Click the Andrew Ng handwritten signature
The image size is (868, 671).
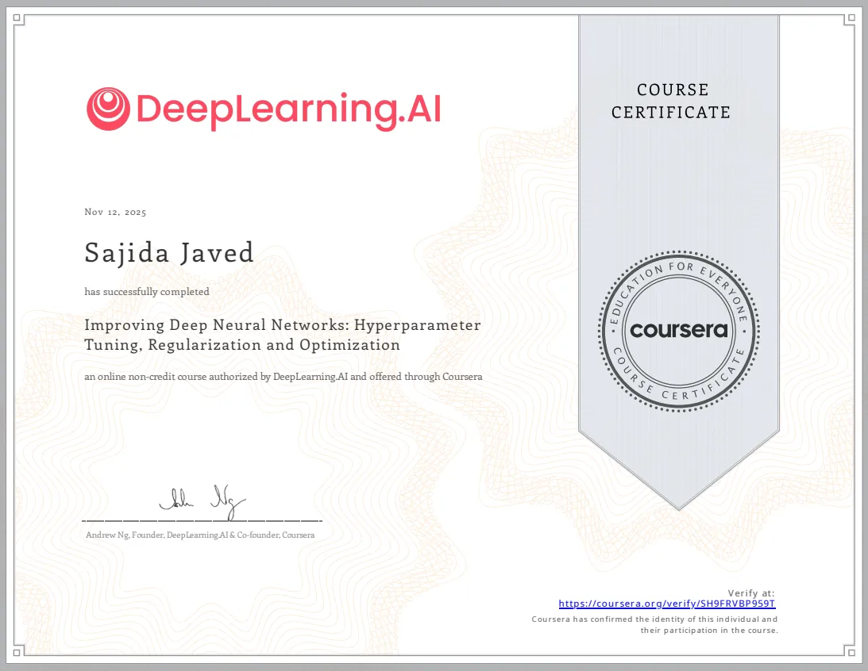pos(203,502)
